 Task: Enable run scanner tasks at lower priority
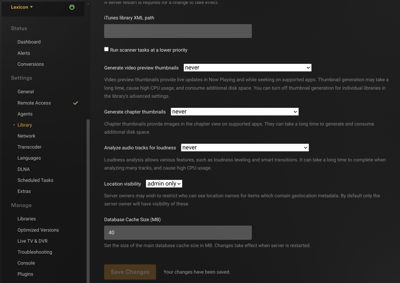[x=106, y=49]
